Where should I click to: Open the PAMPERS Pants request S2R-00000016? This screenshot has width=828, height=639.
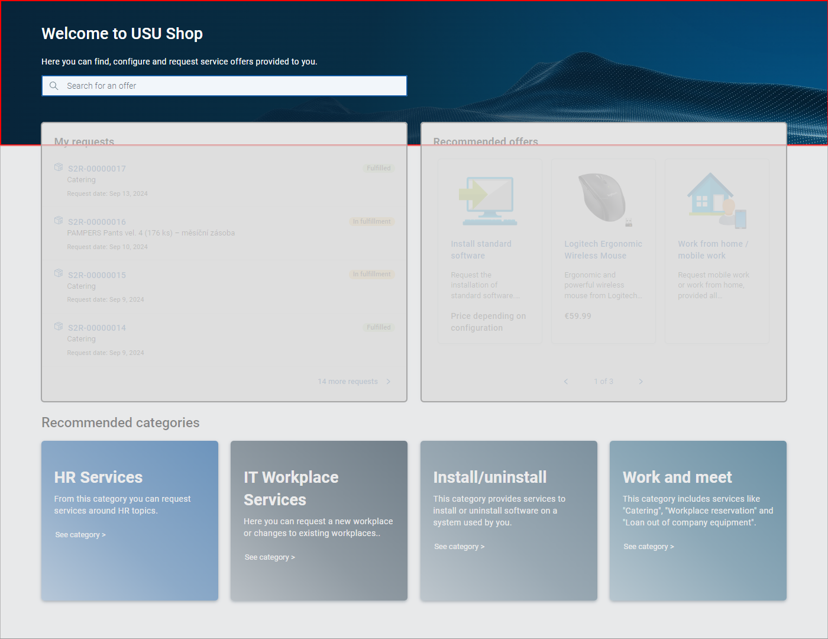(x=97, y=222)
